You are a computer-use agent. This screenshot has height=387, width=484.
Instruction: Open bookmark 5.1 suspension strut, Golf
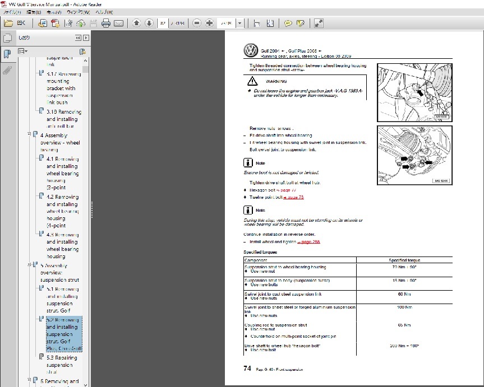[x=63, y=300]
